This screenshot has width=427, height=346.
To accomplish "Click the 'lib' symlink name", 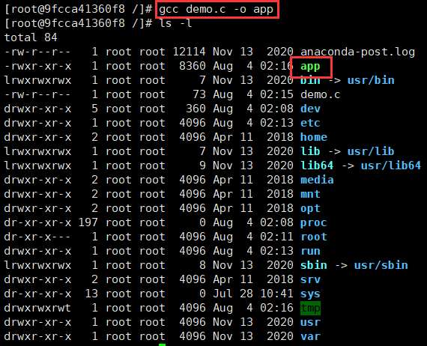I will [310, 151].
